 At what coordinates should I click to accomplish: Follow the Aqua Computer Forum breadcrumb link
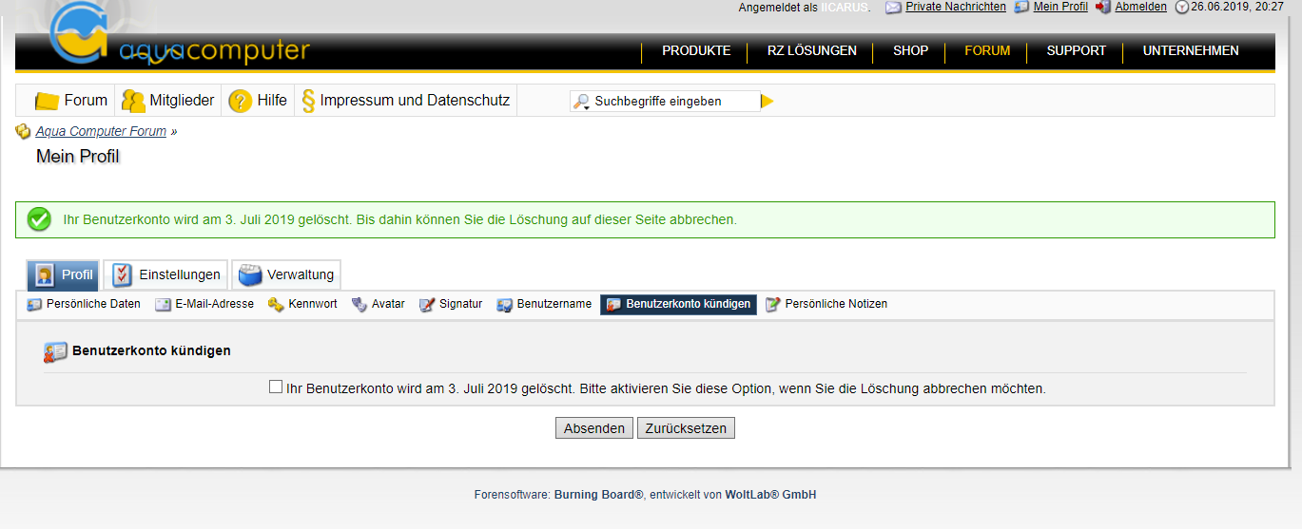click(101, 131)
